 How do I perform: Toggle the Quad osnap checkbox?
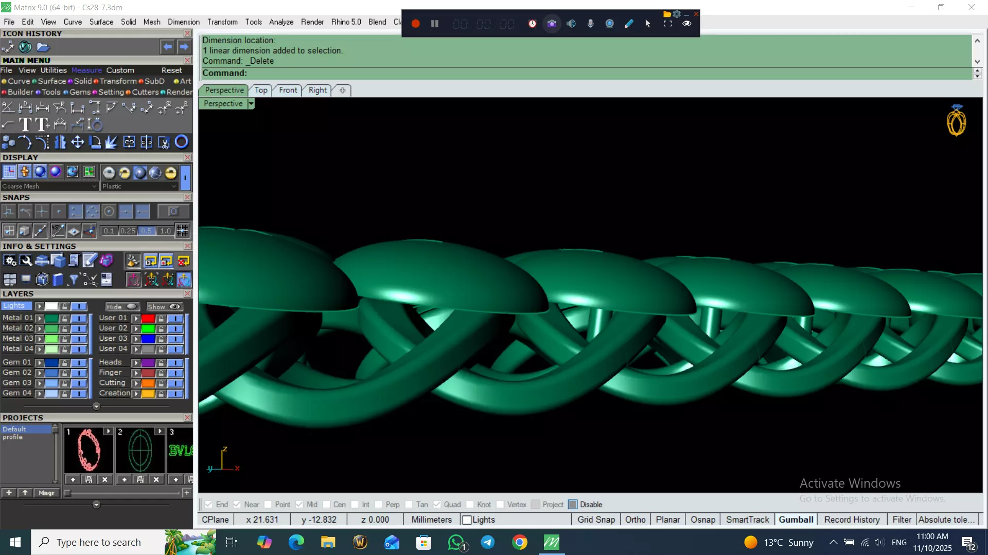click(437, 505)
